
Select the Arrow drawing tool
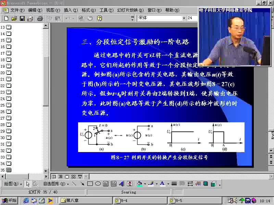(x=82, y=183)
